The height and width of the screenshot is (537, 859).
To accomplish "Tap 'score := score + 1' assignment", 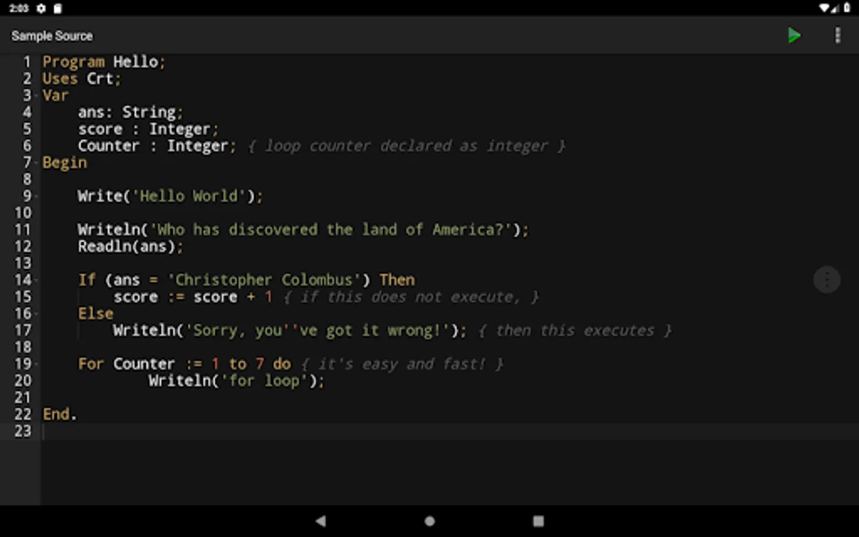I will (193, 297).
